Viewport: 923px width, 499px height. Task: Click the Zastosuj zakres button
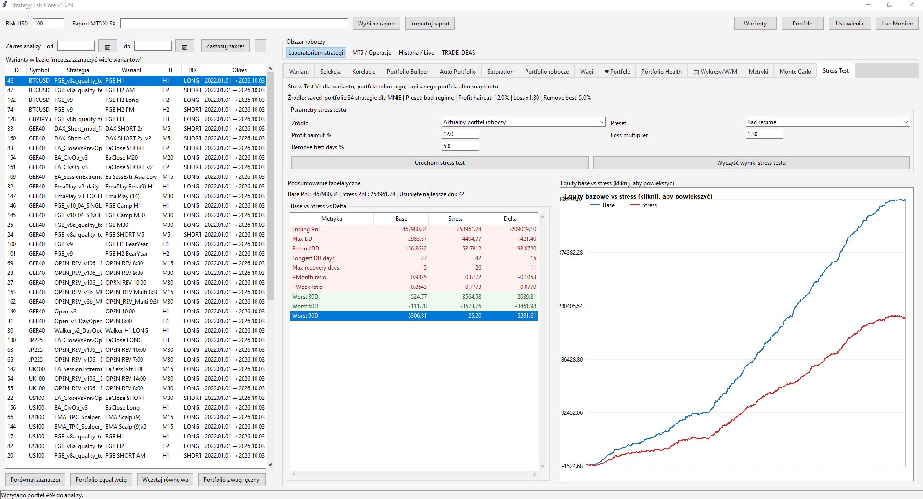225,46
